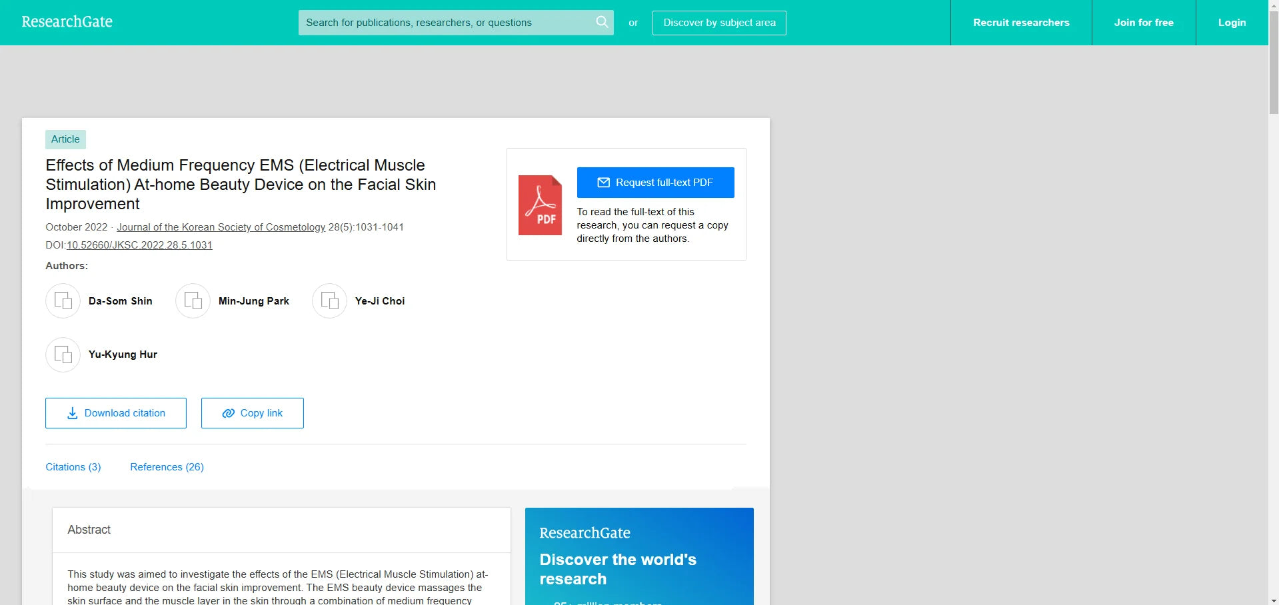Follow the DOI 10.52660/JKSC.2022.28.5.1031 link
1279x605 pixels.
point(139,245)
